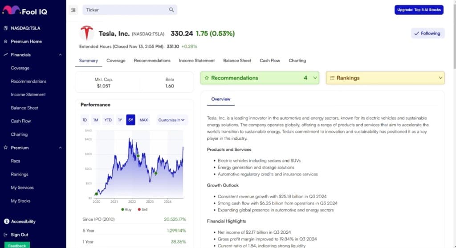Click the Since IPO 20,525.17% return
This screenshot has width=456, height=248.
(175, 219)
